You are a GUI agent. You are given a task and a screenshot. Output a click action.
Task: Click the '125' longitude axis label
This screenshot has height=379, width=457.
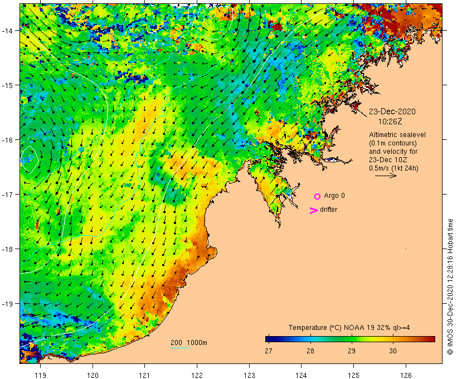point(353,375)
